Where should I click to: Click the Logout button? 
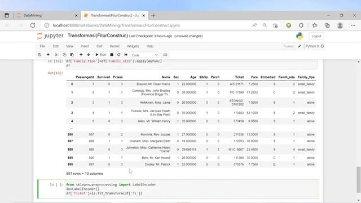click(x=316, y=36)
